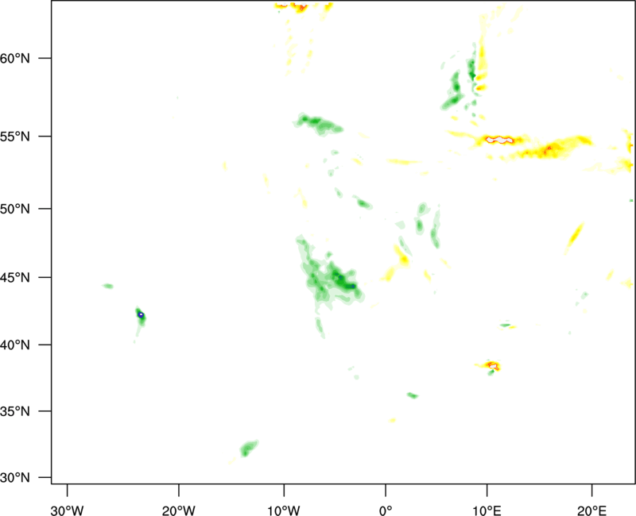Click the white-centered red band near 55°N 11°E
The height and width of the screenshot is (516, 636).
click(500, 141)
